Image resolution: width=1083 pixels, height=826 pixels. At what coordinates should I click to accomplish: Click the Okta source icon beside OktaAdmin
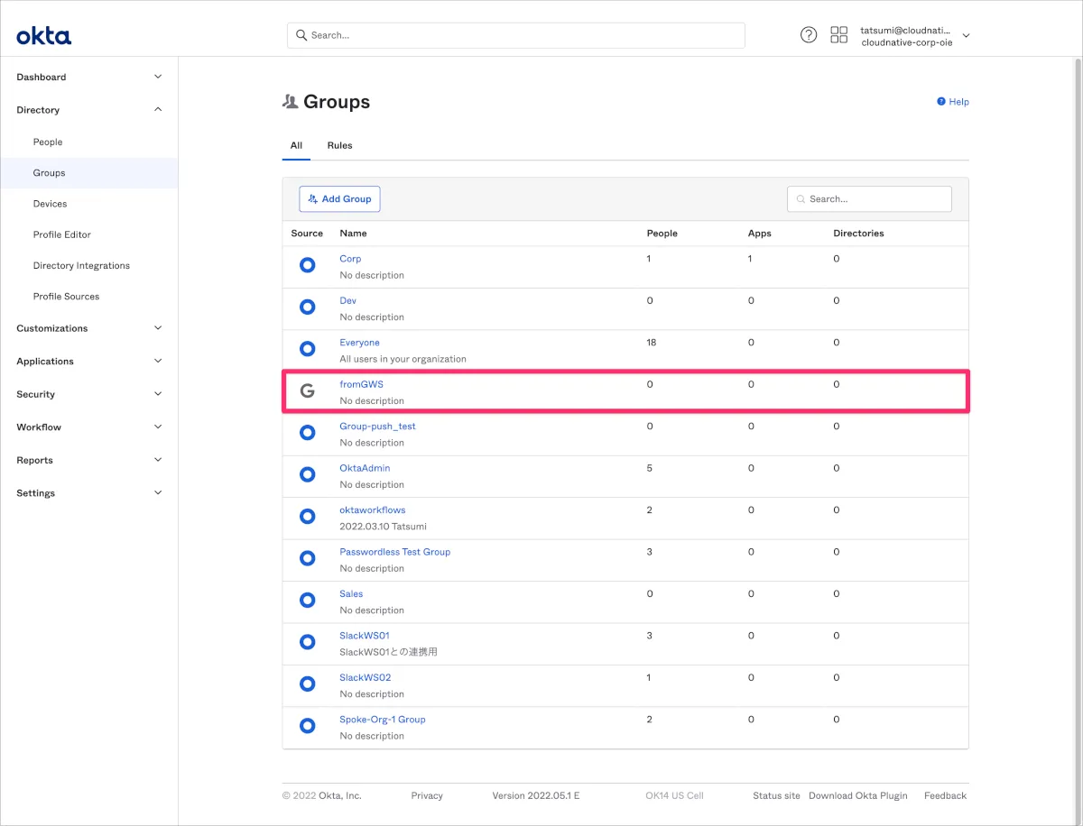(307, 475)
